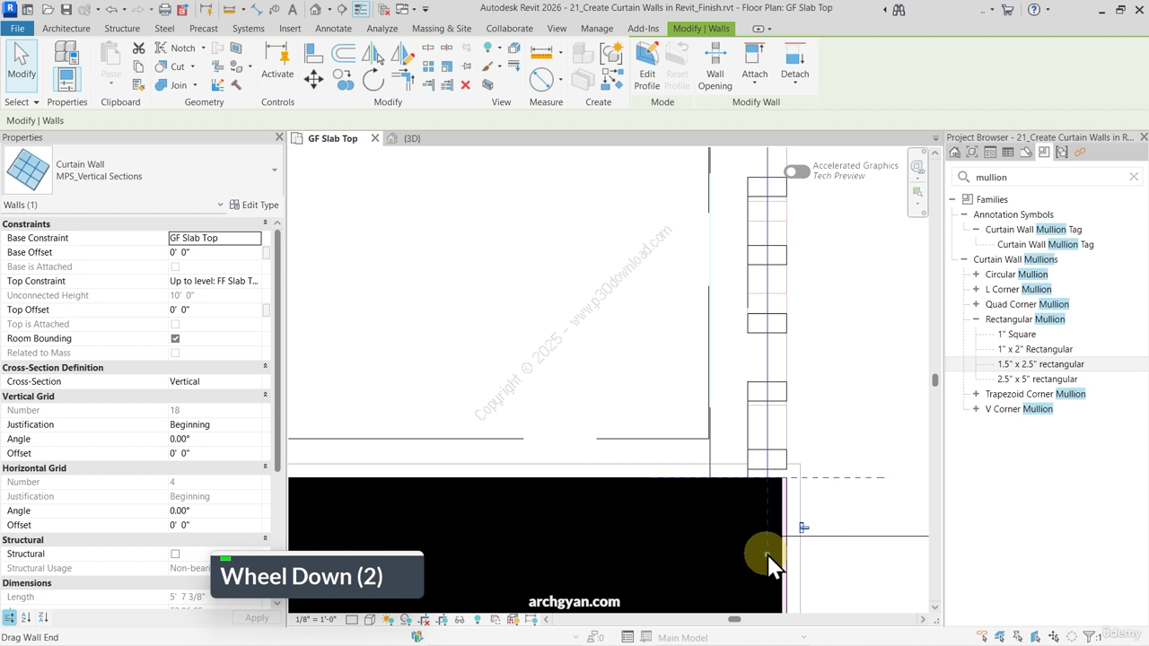
Task: Click the Home icon in Project Browser toolbar
Action: [x=955, y=153]
